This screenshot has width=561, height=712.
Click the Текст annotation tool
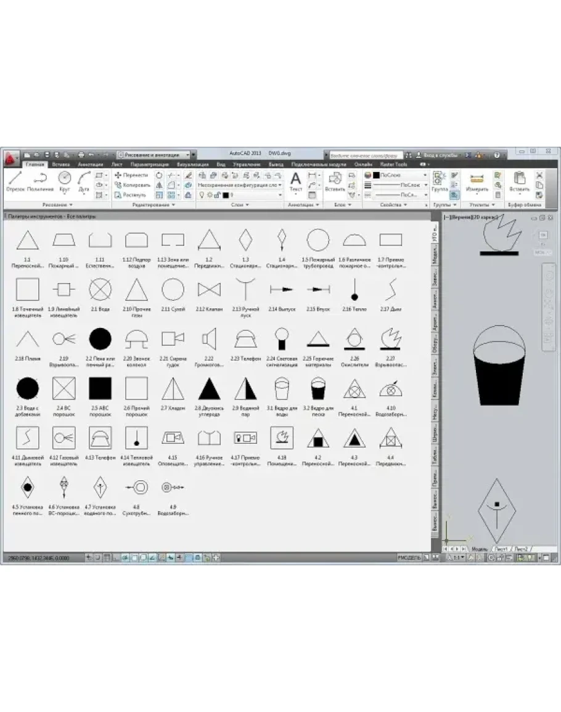pos(296,181)
